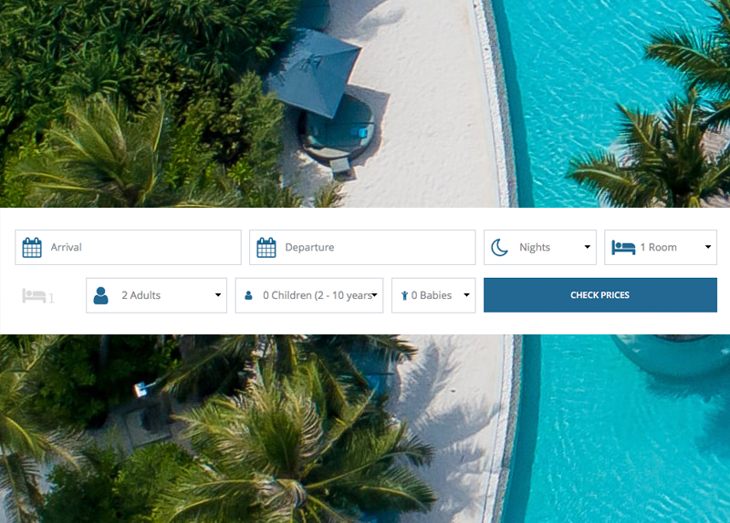Screen dimensions: 730x523
Task: Click the arrow on the Room selector
Action: (x=707, y=248)
